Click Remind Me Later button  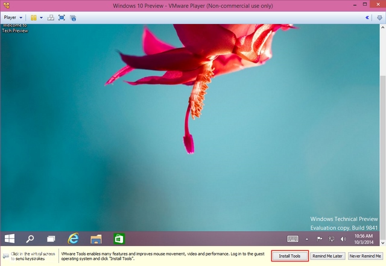pyautogui.click(x=327, y=256)
